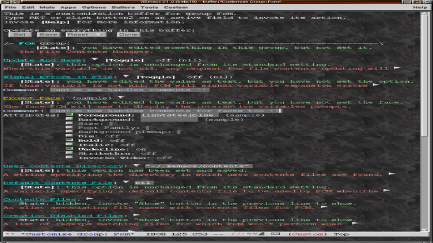Open the Reset button menu
Viewport: 433px width, 243px height.
(86, 34)
